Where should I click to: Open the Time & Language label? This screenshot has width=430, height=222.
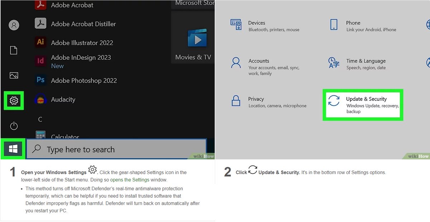[366, 61]
